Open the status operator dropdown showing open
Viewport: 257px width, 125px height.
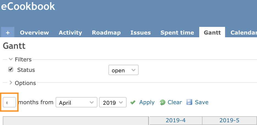click(x=124, y=70)
